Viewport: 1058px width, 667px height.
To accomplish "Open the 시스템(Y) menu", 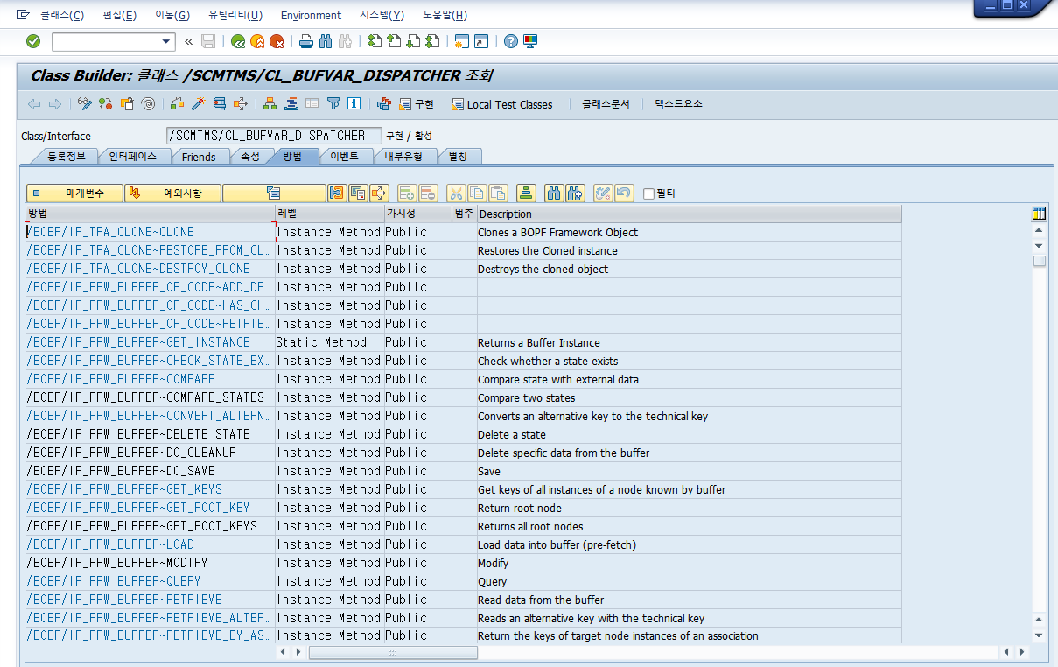I will (x=382, y=15).
